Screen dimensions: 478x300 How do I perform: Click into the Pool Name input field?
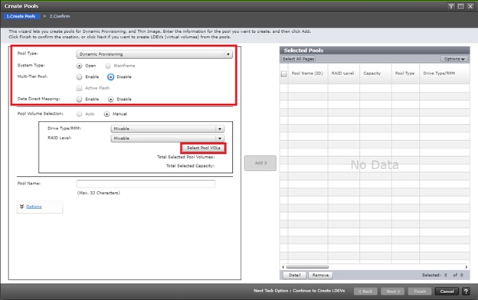(x=146, y=184)
